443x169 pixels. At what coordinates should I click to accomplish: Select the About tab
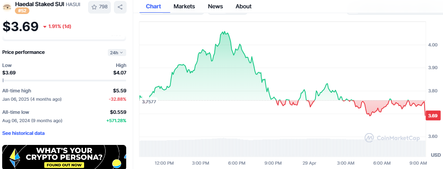[244, 6]
